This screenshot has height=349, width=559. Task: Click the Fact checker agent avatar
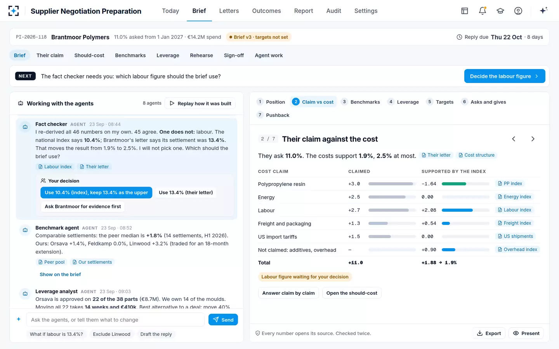click(x=25, y=127)
